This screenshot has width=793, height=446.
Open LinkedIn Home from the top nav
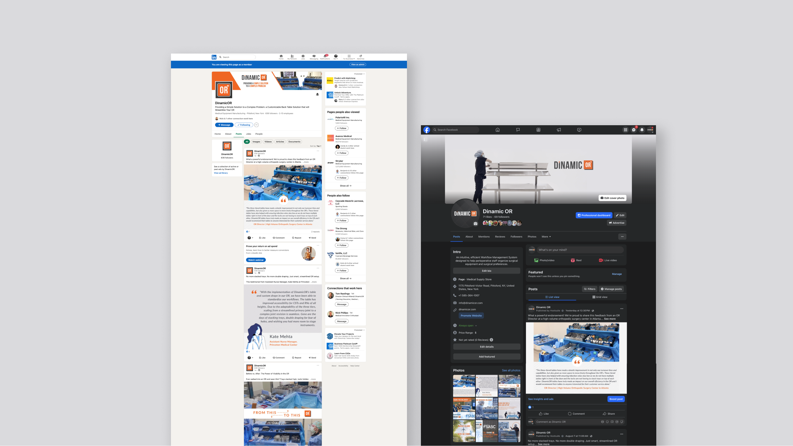point(281,57)
